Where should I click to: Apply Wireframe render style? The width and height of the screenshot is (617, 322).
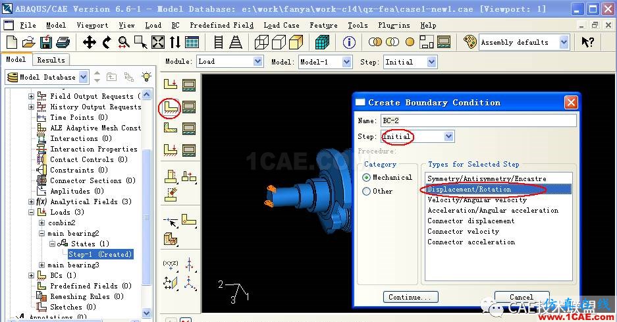[x=261, y=42]
